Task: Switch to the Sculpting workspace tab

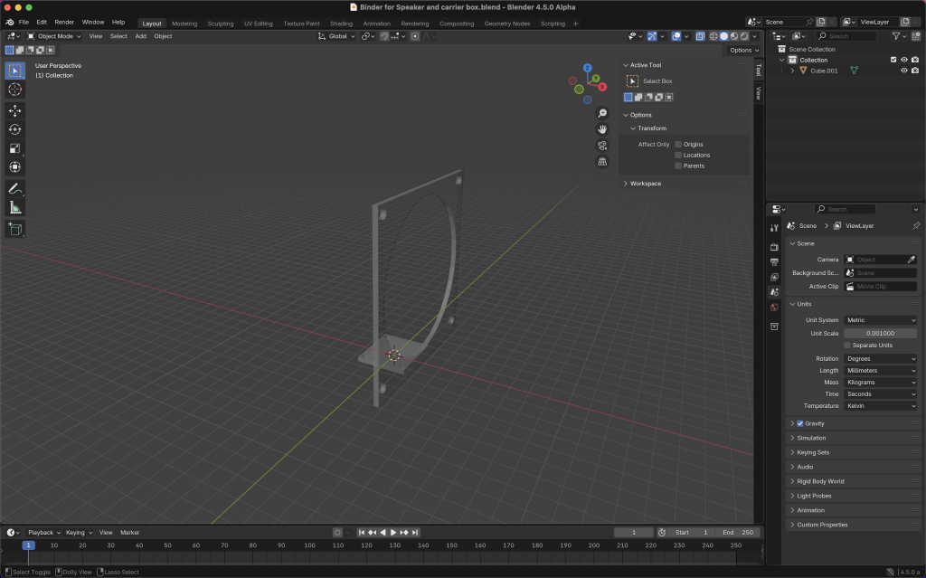Action: point(220,24)
